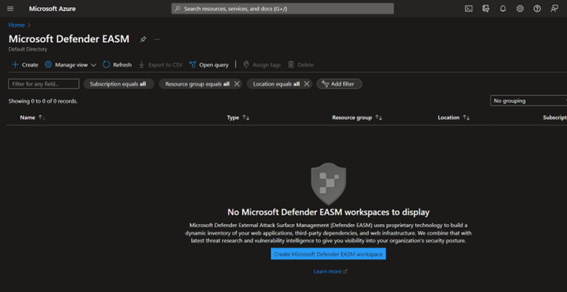The width and height of the screenshot is (567, 292).
Task: Click Add filter button
Action: click(339, 84)
